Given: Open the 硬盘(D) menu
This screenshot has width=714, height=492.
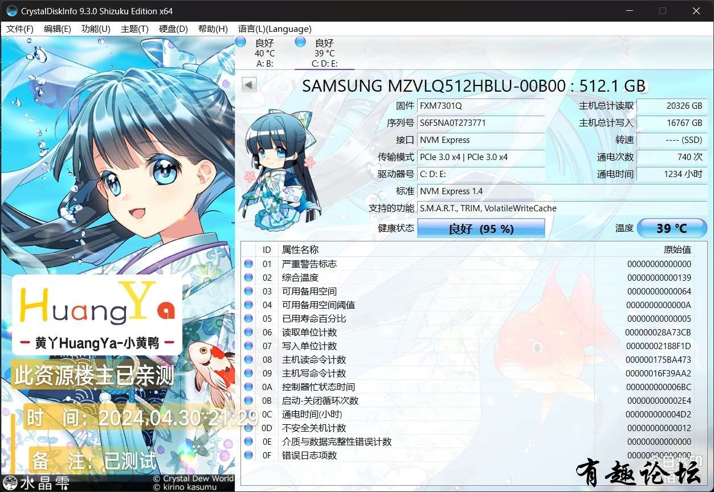Looking at the screenshot, I should coord(173,29).
